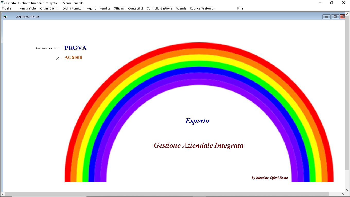Click the 'Licenza concessa a :' label
The height and width of the screenshot is (197, 350).
(x=48, y=48)
